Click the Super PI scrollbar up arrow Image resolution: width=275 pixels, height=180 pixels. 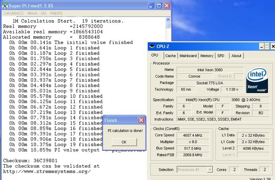(x=168, y=20)
